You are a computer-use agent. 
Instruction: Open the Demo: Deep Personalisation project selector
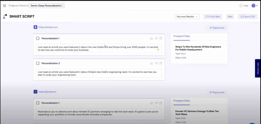pyautogui.click(x=47, y=6)
